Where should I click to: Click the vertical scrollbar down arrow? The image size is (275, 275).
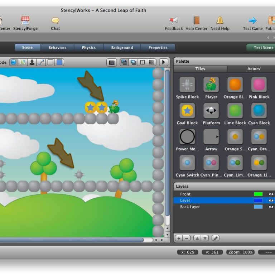coord(168,235)
